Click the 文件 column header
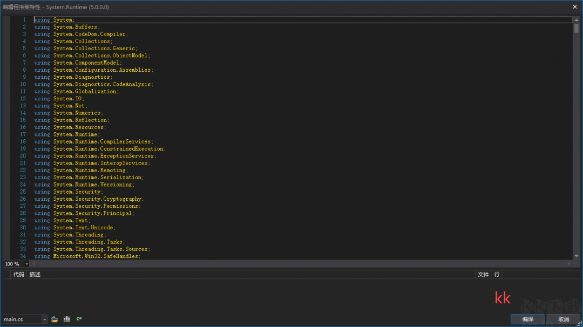The width and height of the screenshot is (583, 327). point(483,274)
